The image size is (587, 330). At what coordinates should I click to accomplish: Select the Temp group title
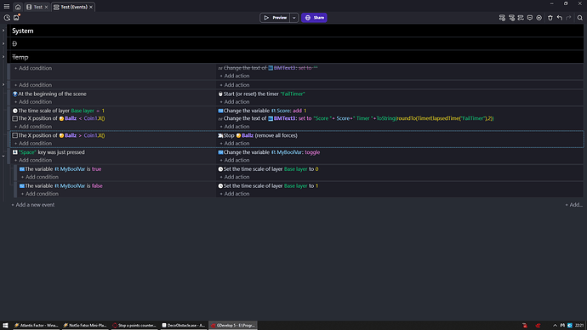pos(20,57)
